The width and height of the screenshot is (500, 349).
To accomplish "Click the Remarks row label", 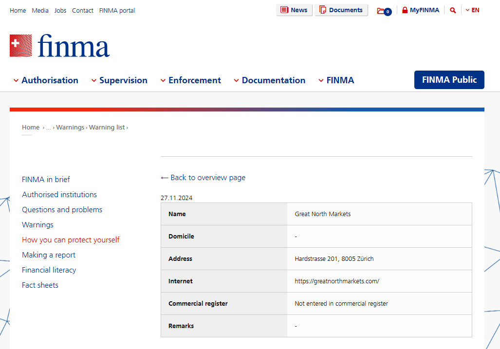I will [x=181, y=326].
